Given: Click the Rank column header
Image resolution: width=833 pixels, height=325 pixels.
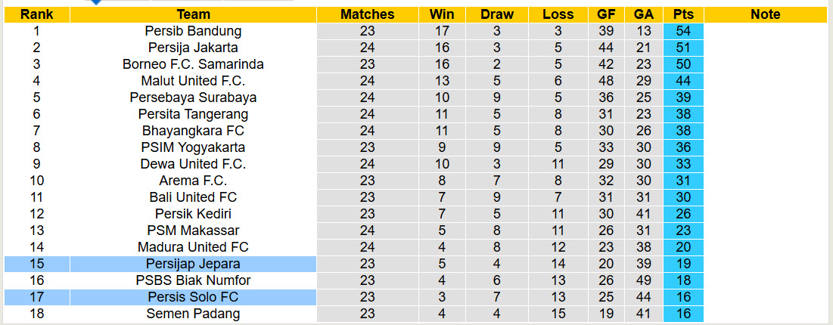Looking at the screenshot, I should tap(36, 14).
